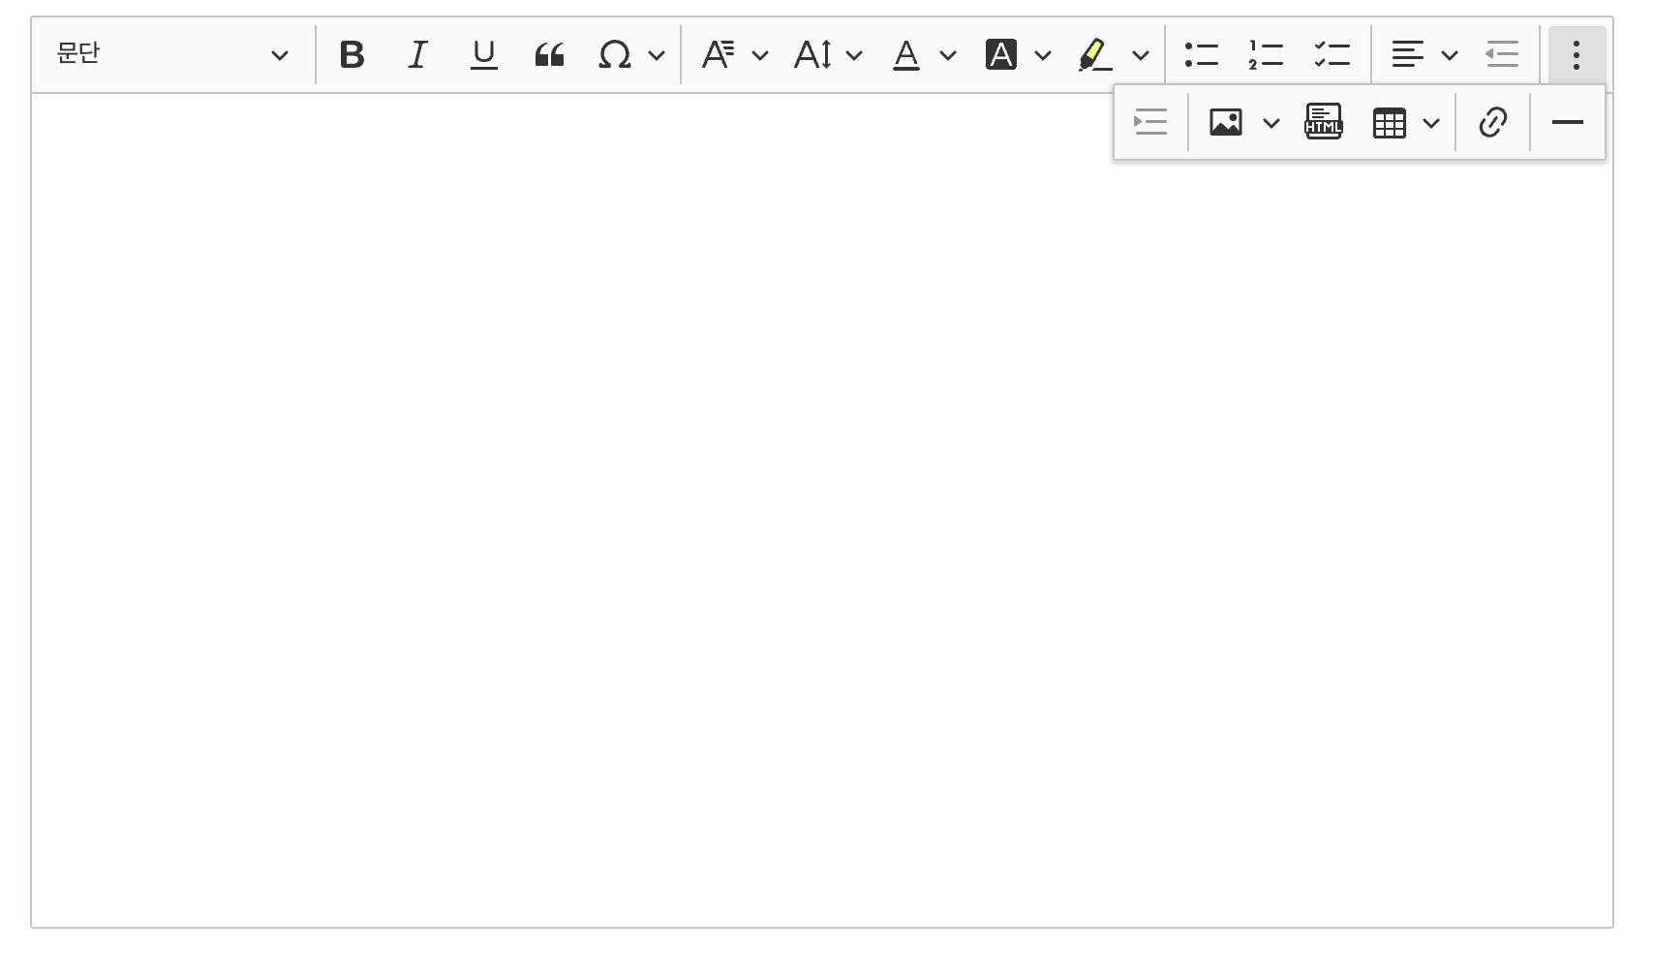1654x953 pixels.
Task: Create a bulleted list
Action: (1201, 55)
